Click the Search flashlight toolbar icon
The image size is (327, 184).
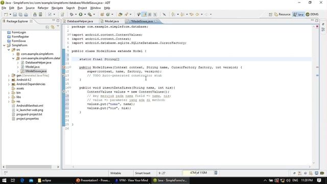tap(126, 14)
